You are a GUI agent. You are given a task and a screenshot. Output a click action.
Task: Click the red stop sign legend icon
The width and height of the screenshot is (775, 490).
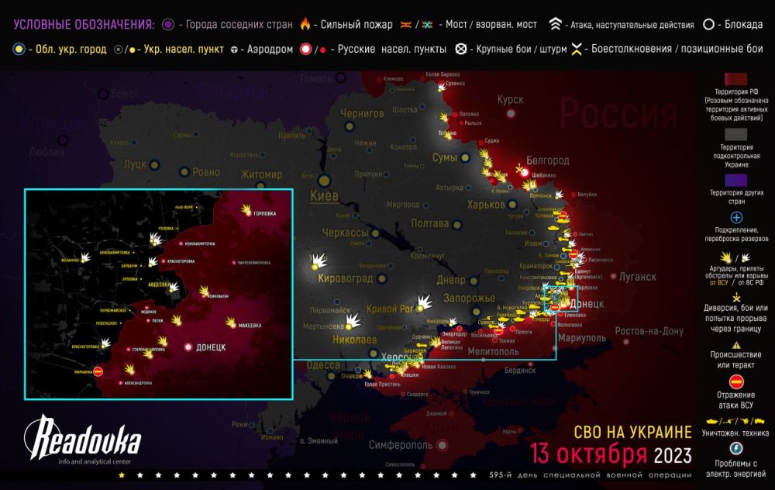[x=736, y=381]
